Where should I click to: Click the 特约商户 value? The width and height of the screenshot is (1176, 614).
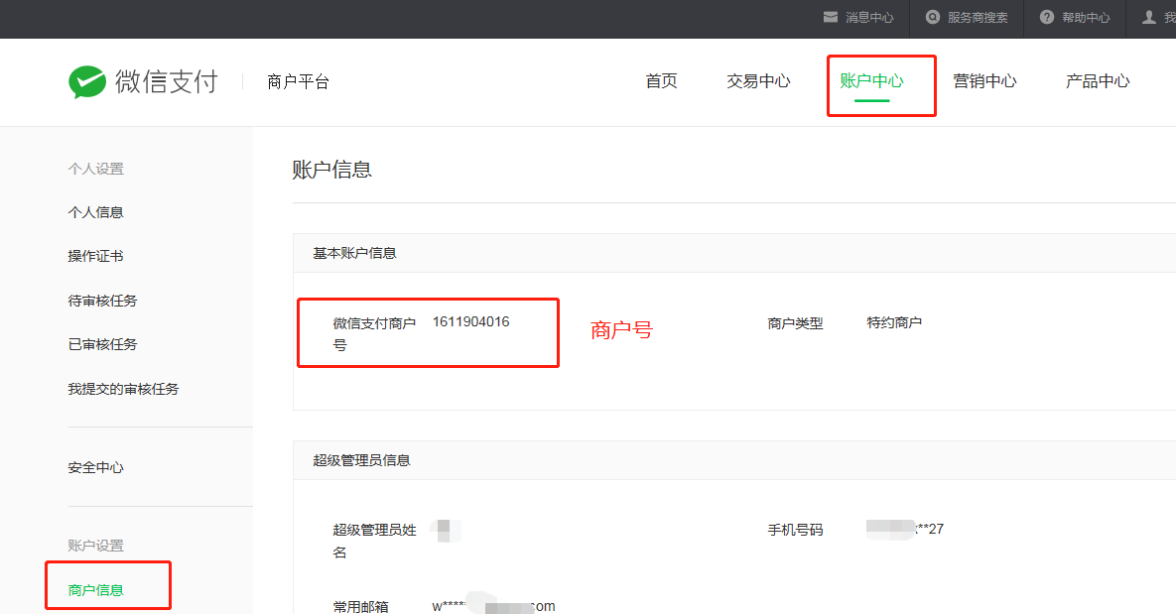pyautogui.click(x=894, y=322)
